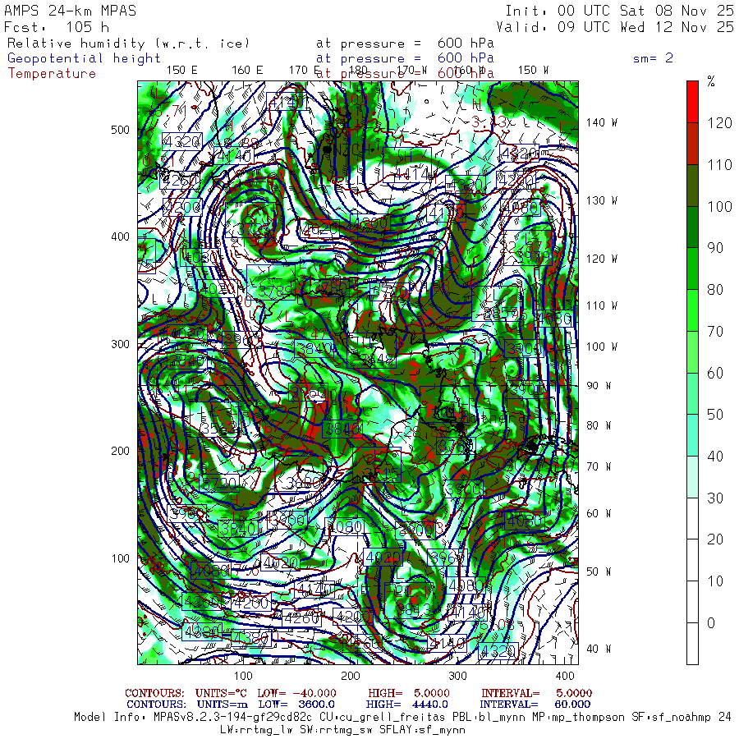Click the red "Temperature" label
The width and height of the screenshot is (739, 739).
52,74
